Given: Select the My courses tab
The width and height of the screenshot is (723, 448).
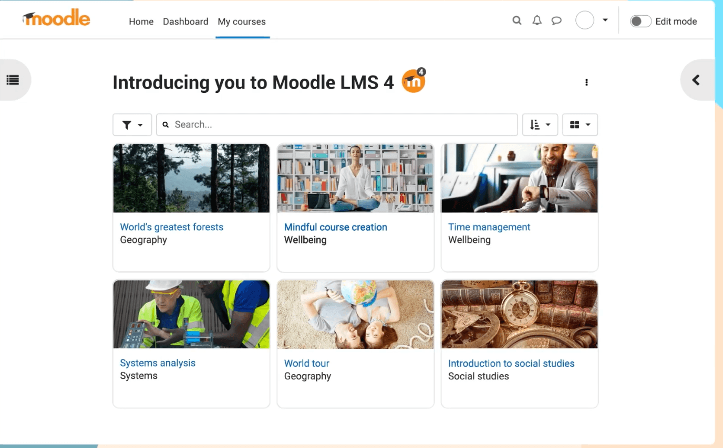Looking at the screenshot, I should [x=242, y=22].
